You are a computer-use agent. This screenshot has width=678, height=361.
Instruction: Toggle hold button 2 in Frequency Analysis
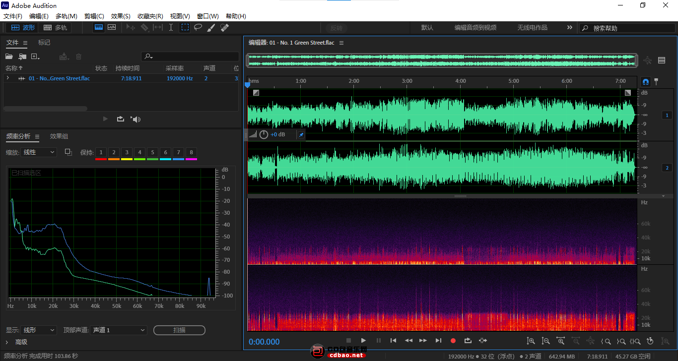tap(114, 152)
